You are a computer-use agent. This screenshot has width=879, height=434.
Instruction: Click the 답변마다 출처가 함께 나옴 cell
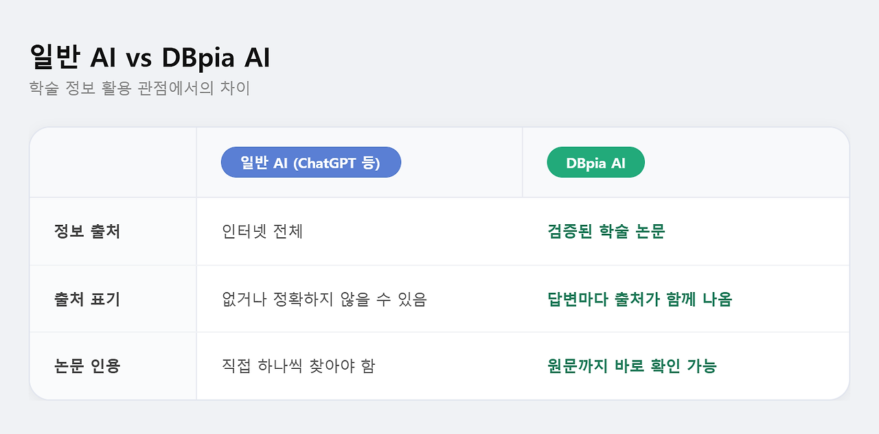pos(640,299)
